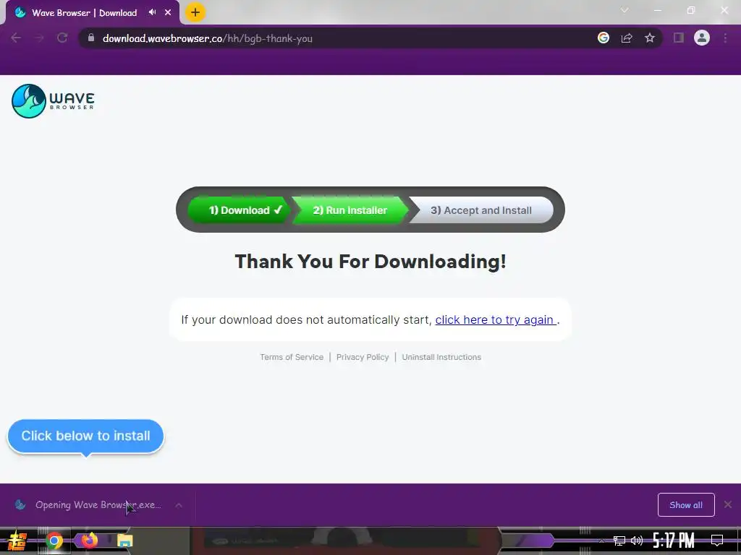Screen dimensions: 741x555
Task: Reload the current page
Action: coord(62,38)
